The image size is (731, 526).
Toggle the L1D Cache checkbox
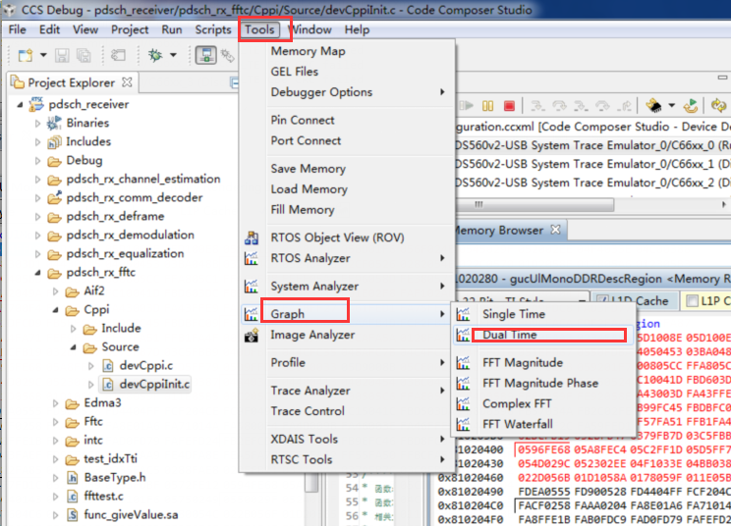(602, 301)
